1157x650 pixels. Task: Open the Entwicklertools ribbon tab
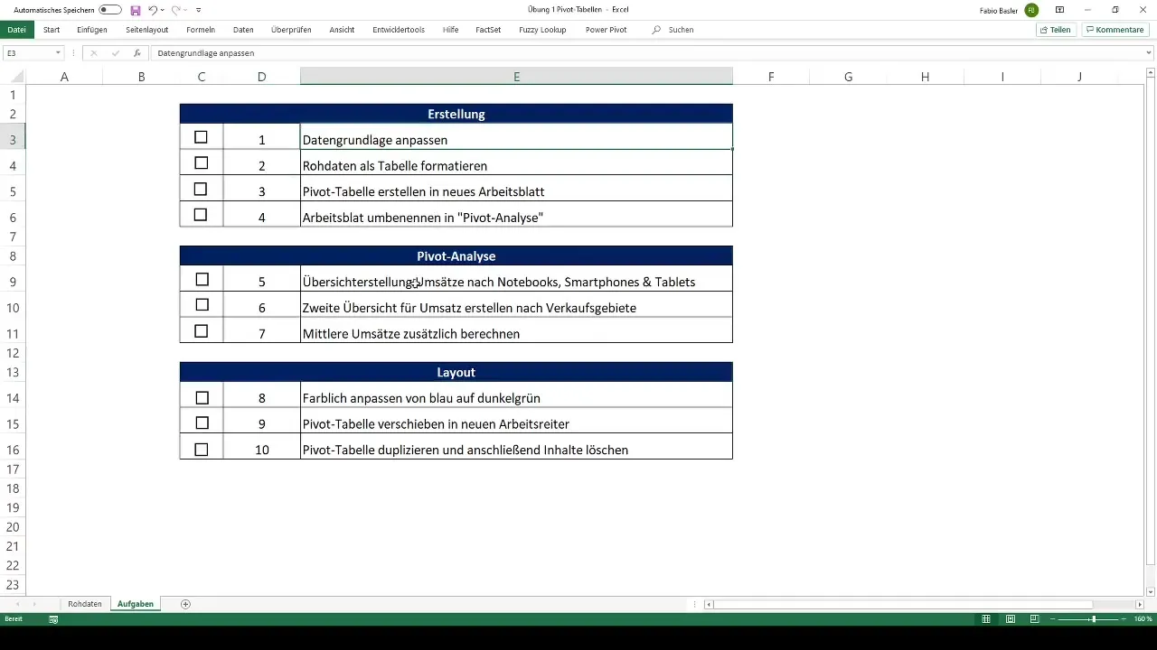(399, 30)
